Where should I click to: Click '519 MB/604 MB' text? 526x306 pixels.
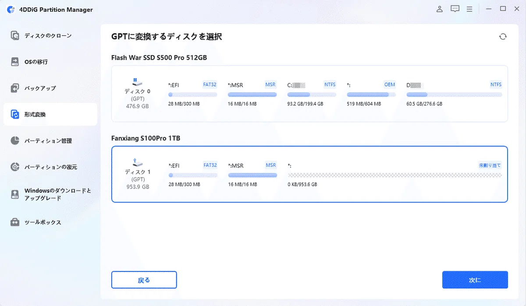[x=364, y=104]
